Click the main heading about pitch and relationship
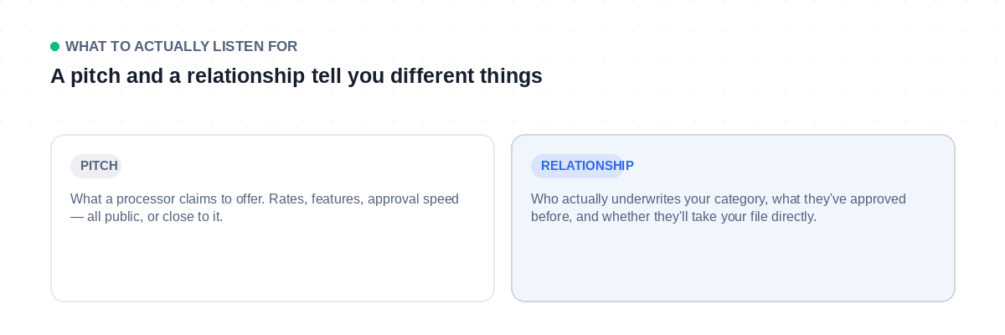 click(x=296, y=76)
